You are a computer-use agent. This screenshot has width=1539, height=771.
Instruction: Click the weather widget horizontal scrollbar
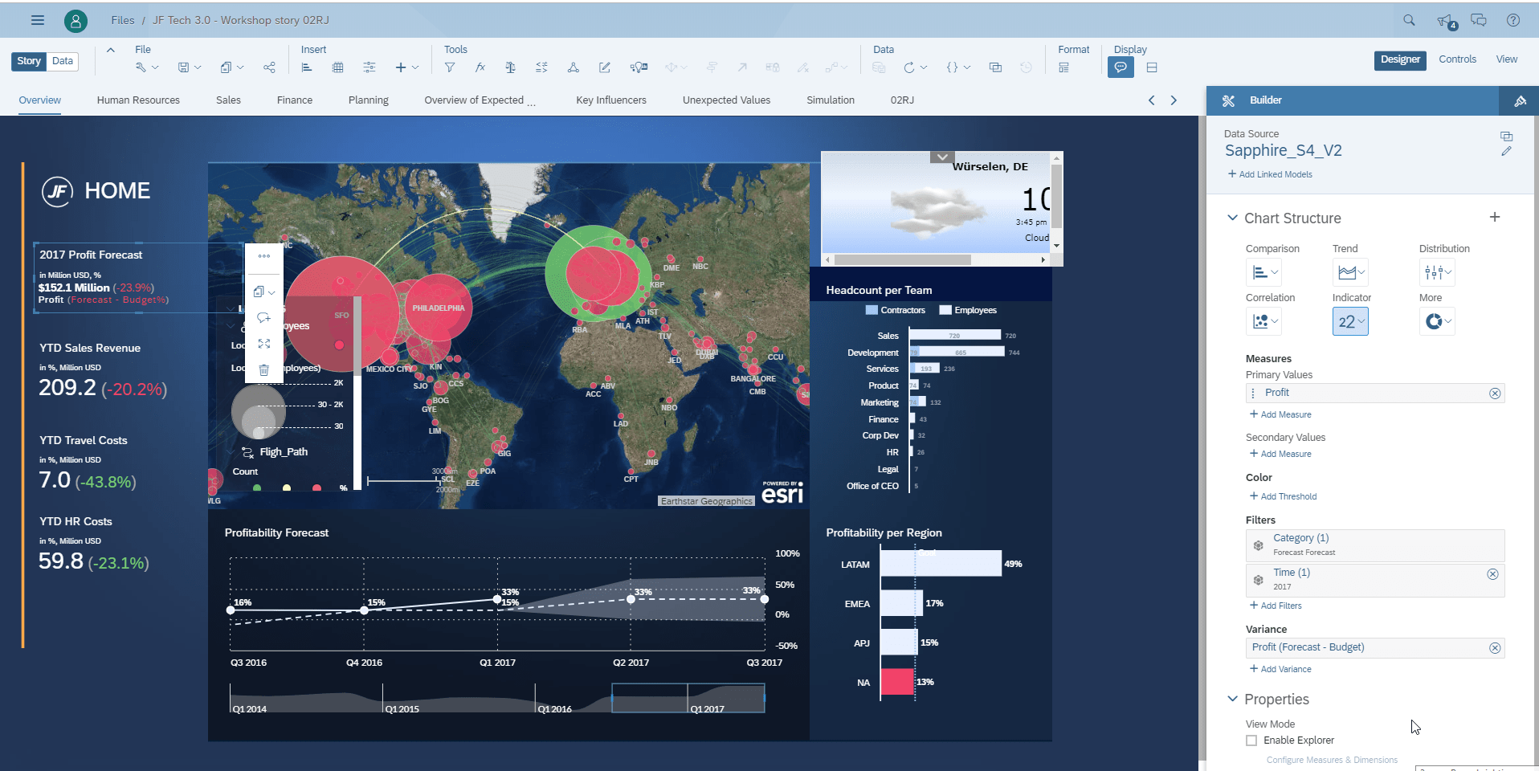(x=902, y=259)
